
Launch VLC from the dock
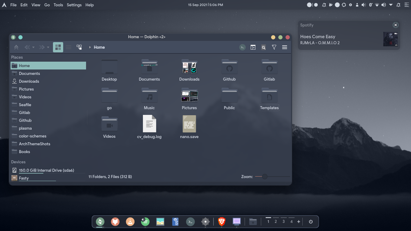click(x=130, y=222)
